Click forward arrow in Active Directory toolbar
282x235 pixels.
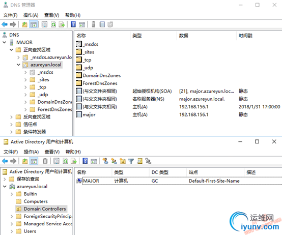(x=13, y=161)
